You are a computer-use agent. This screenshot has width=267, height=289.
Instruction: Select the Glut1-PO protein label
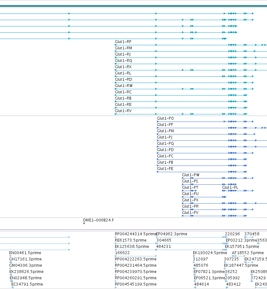tap(165, 118)
